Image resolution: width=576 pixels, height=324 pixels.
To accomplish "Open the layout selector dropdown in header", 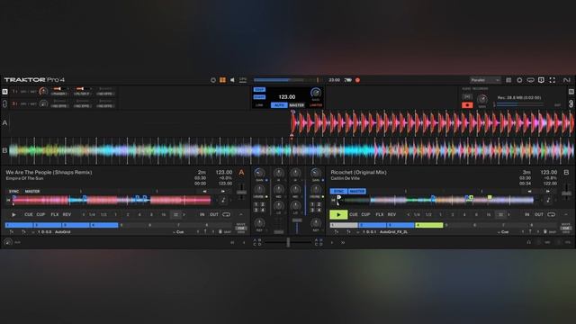I will click(485, 80).
